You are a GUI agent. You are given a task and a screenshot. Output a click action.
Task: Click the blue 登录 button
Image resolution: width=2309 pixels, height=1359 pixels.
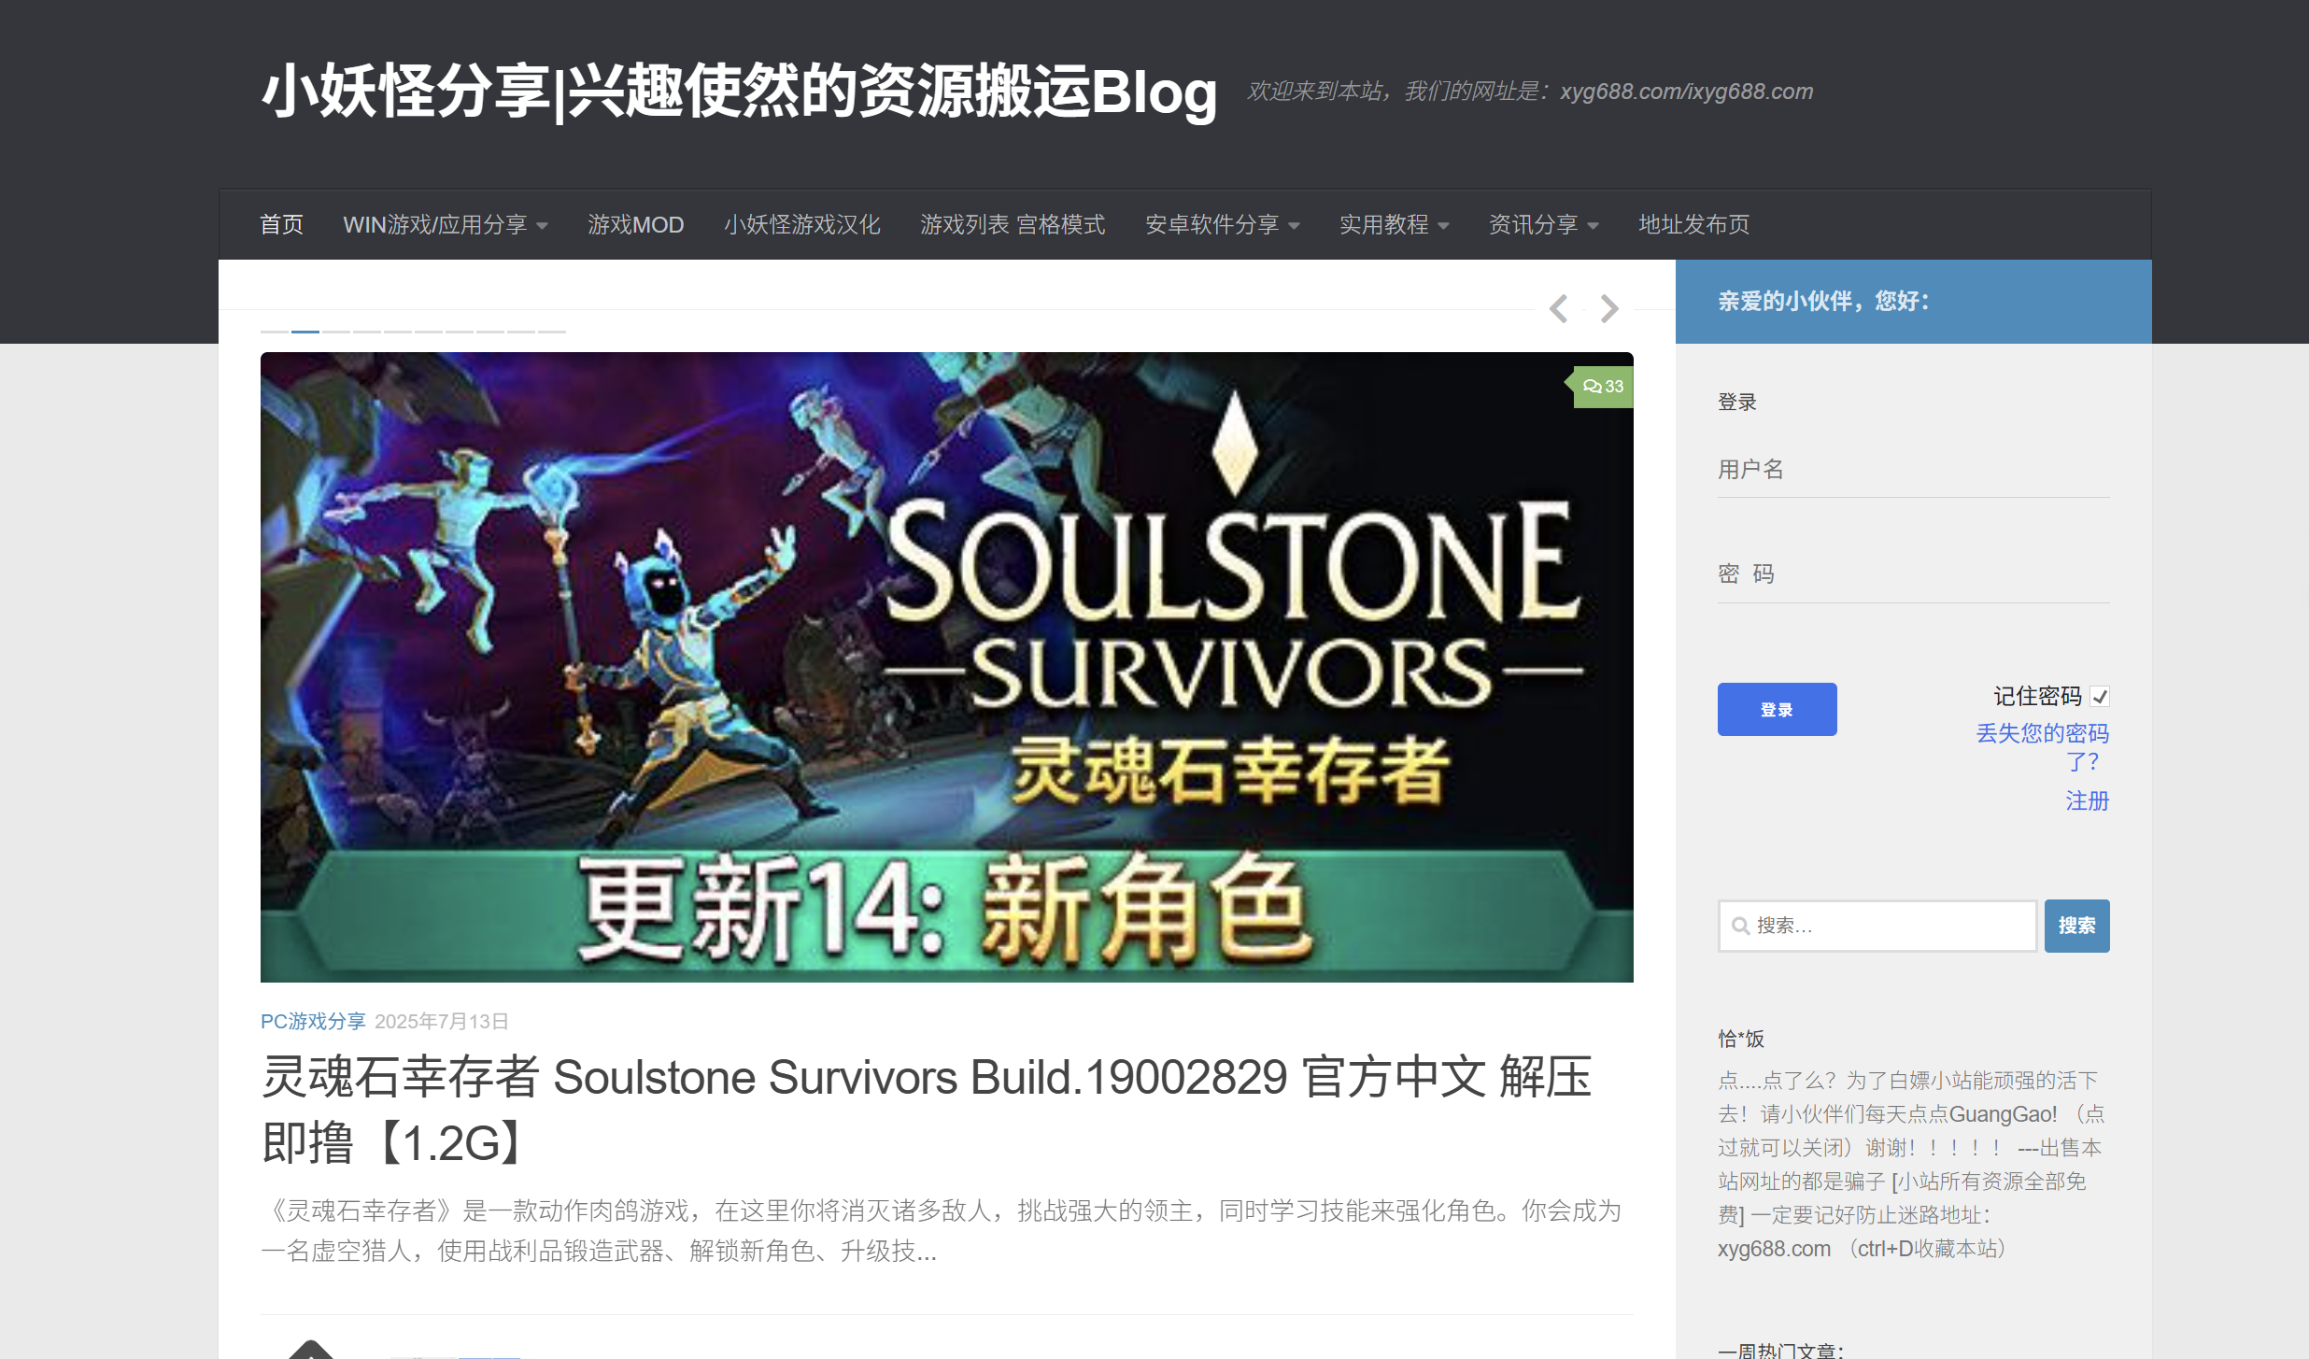[x=1777, y=710]
